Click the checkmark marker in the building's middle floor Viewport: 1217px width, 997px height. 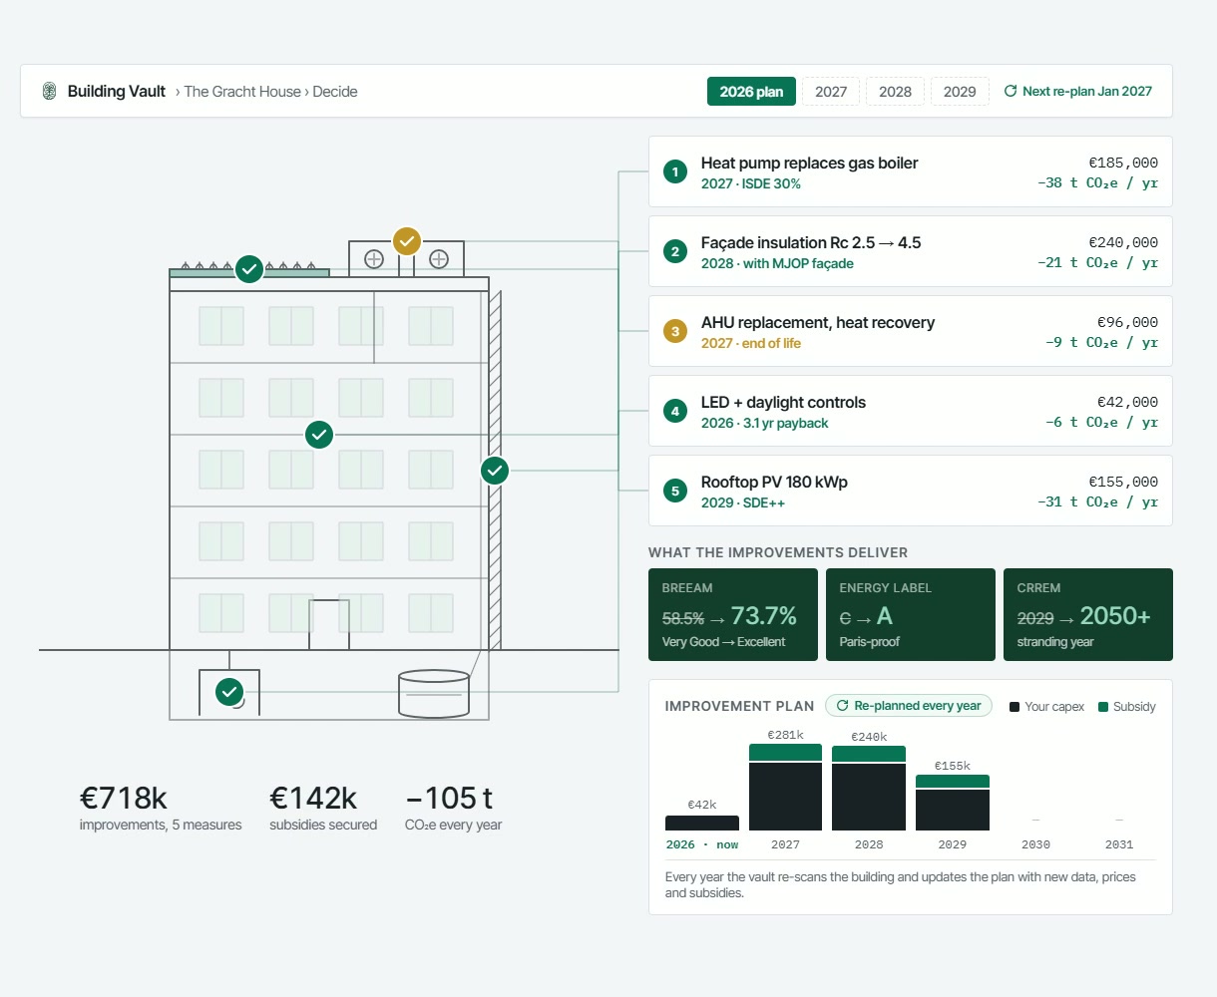pos(319,435)
